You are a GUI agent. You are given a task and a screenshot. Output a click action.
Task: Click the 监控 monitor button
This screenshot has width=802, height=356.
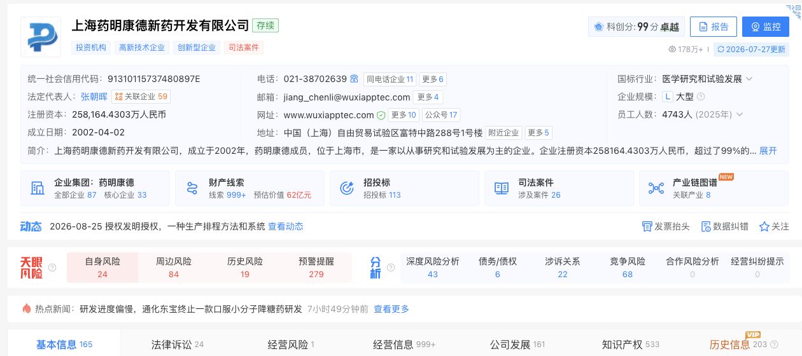766,27
